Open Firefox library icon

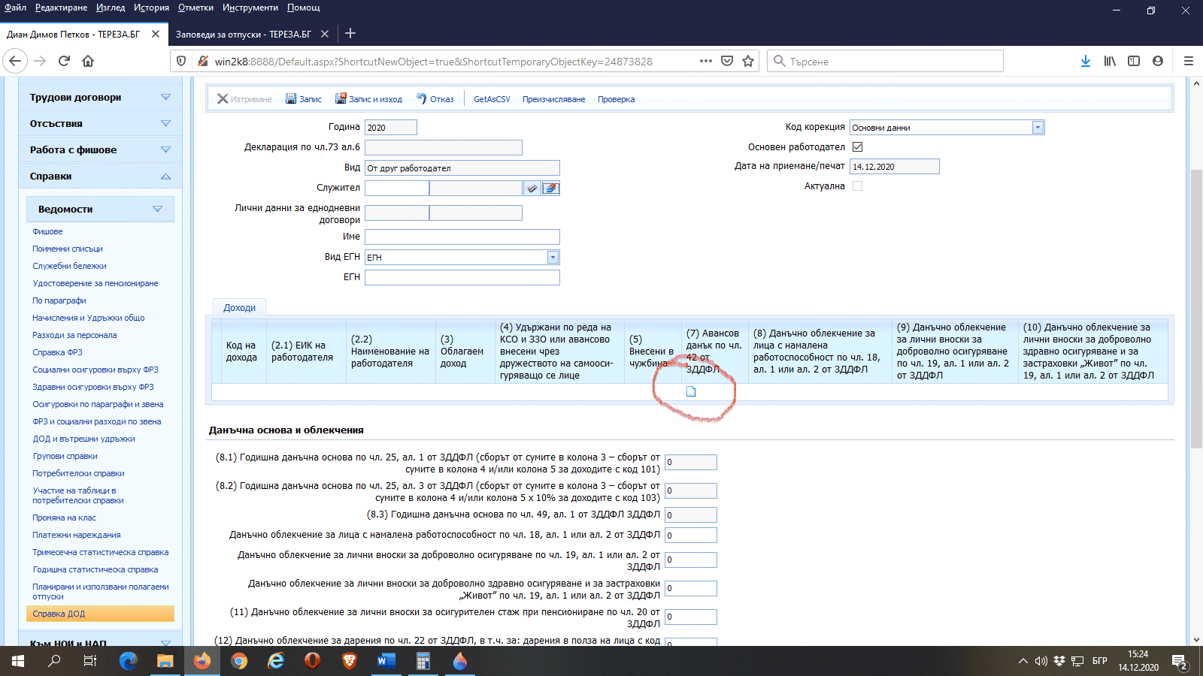tap(1110, 61)
